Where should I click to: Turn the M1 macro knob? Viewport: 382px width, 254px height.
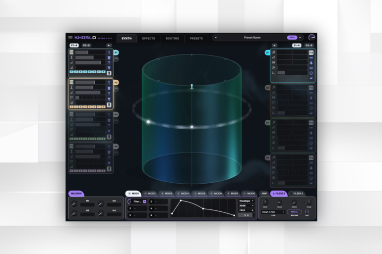(74, 203)
